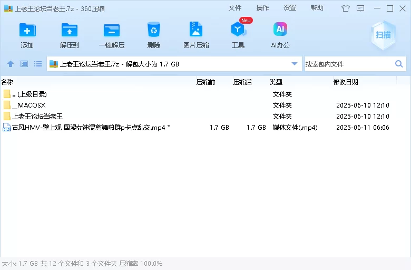Switch to thumbnail view mode

(24, 64)
